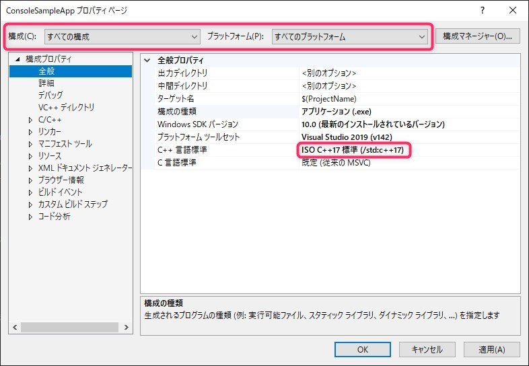Expand the ビルド イベント tree node arrow
This screenshot has height=366, width=529.
pos(30,192)
